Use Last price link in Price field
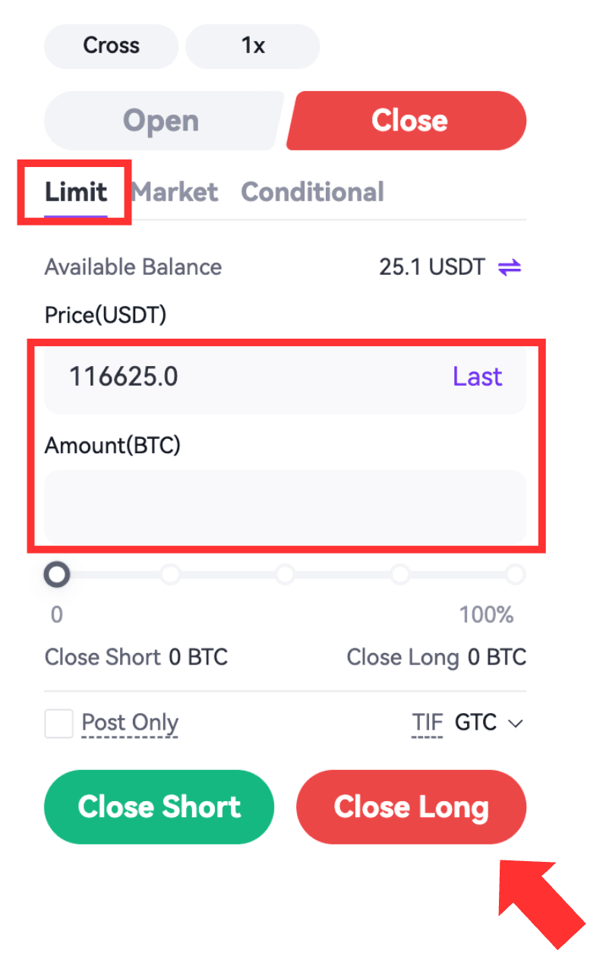Viewport: 606px width, 975px height. (477, 377)
